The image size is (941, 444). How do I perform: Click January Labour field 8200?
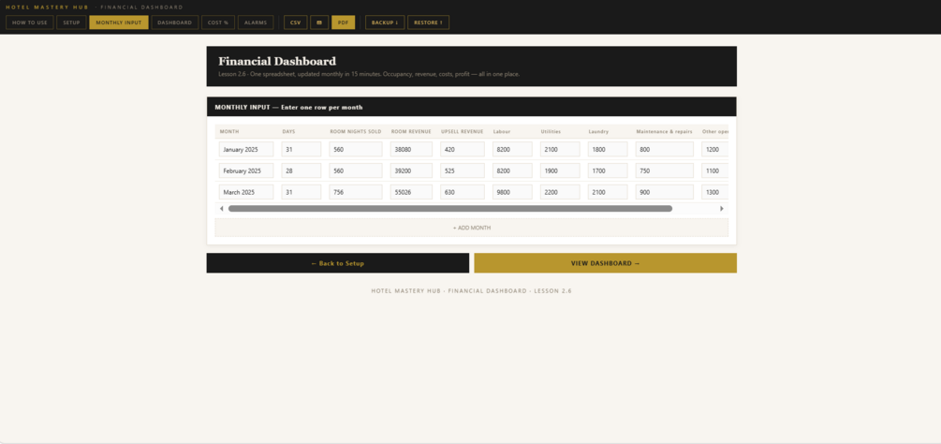512,149
